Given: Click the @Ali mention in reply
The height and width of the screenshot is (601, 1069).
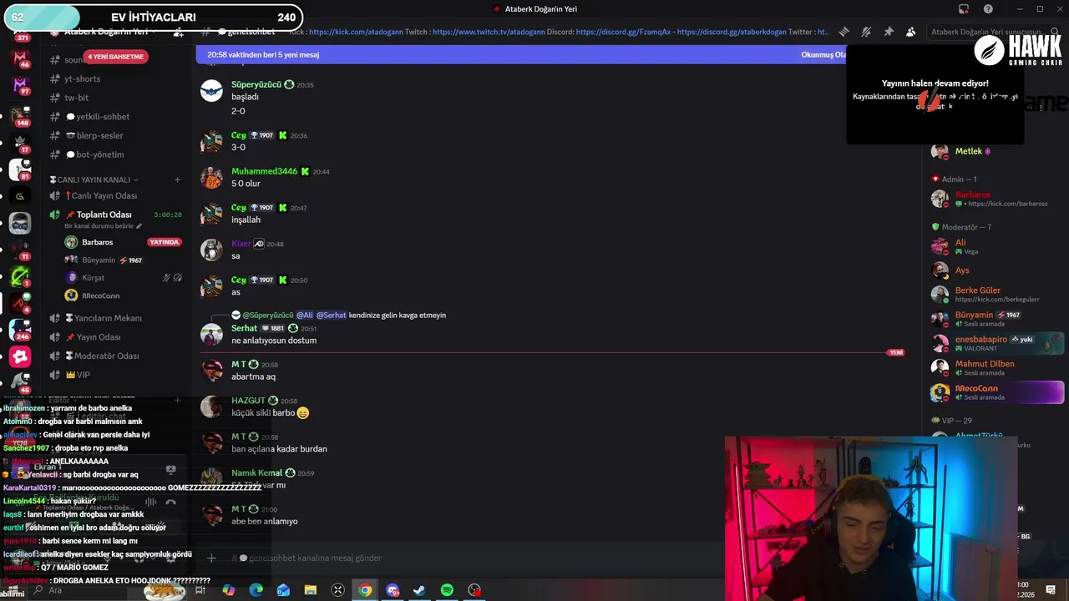Looking at the screenshot, I should click(305, 316).
